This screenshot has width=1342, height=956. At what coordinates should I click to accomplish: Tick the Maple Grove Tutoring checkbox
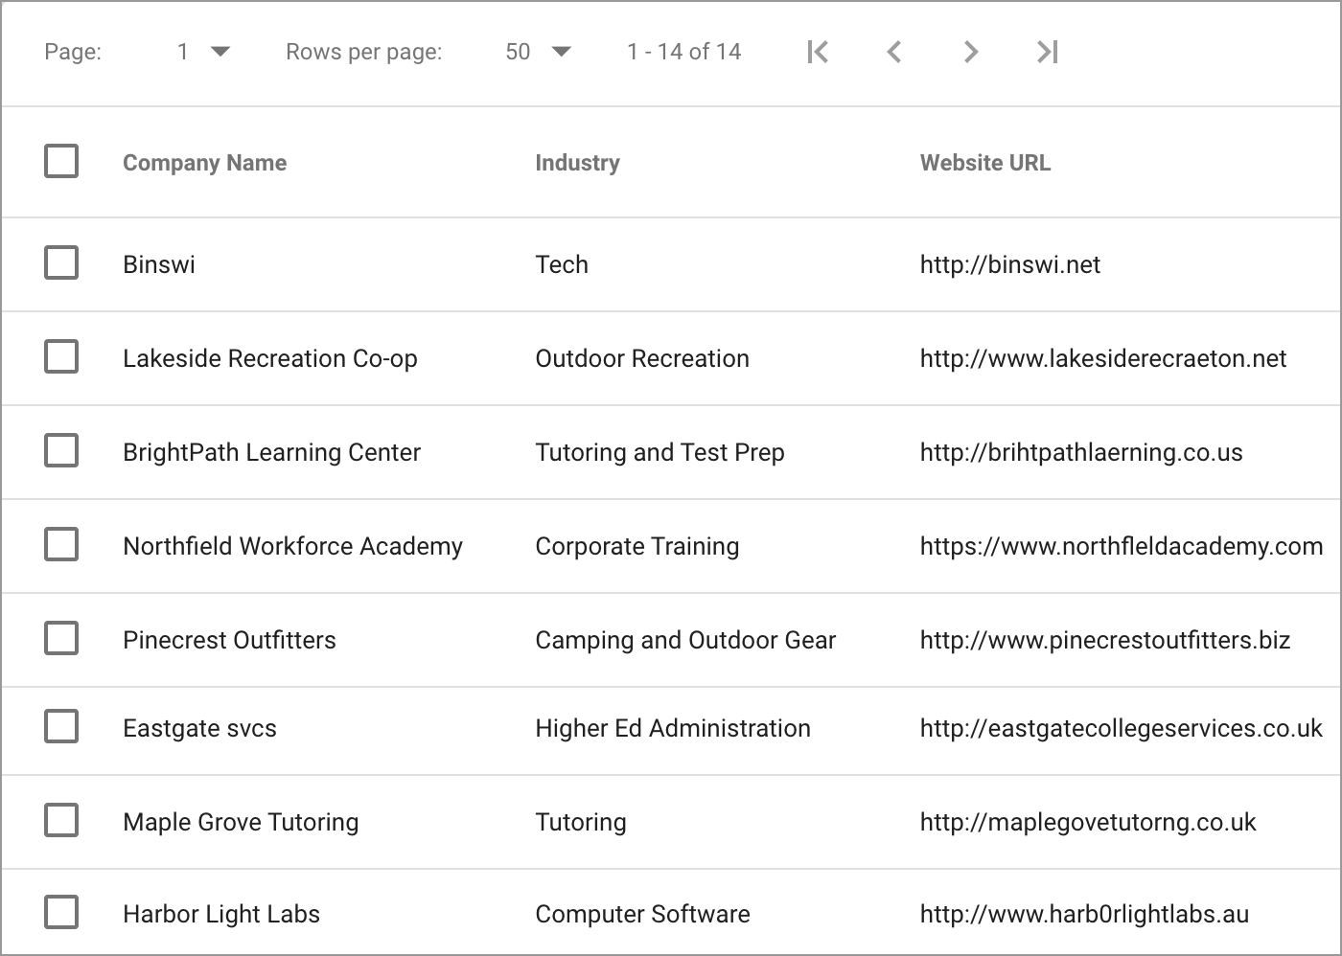tap(61, 820)
